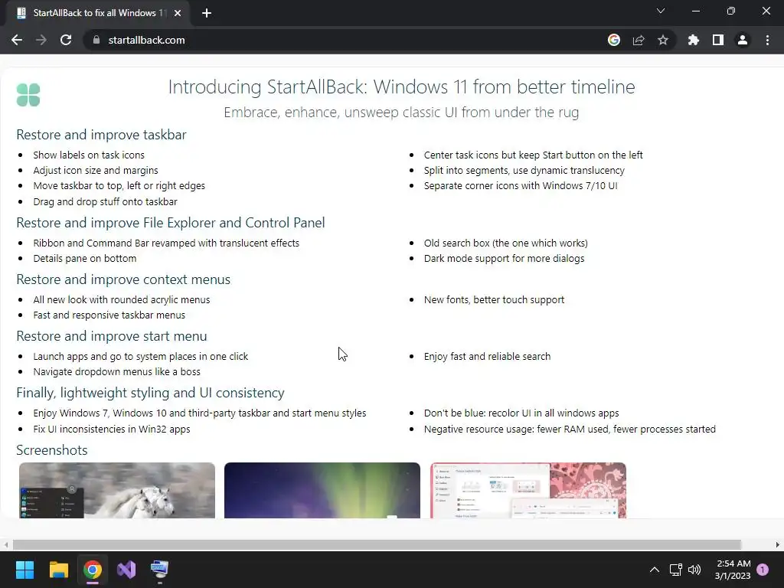The width and height of the screenshot is (784, 588).
Task: Open a new tab with plus button
Action: point(207,13)
